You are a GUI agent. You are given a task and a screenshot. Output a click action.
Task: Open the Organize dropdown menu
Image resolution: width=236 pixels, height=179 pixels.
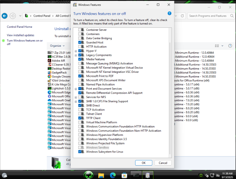point(57,46)
